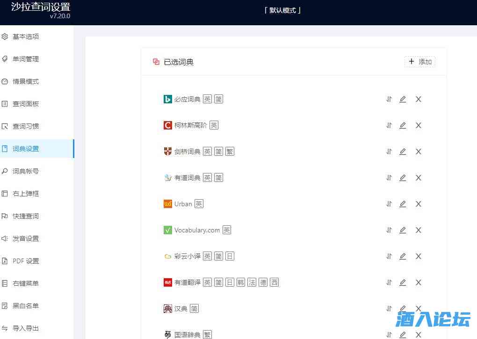
Task: Open 基本选项 basic options menu
Action: 36,36
